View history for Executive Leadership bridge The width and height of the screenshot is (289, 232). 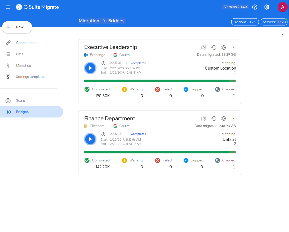pos(214,47)
